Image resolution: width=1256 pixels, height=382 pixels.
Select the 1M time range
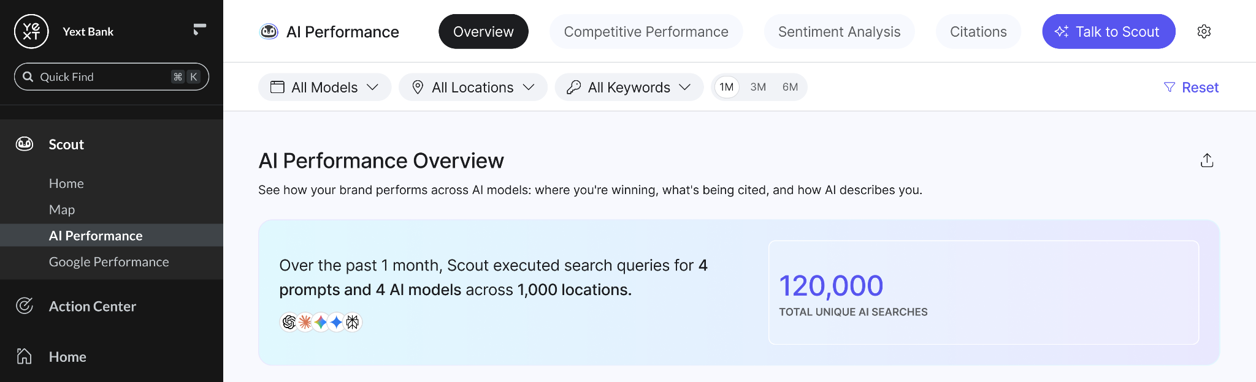click(x=727, y=87)
